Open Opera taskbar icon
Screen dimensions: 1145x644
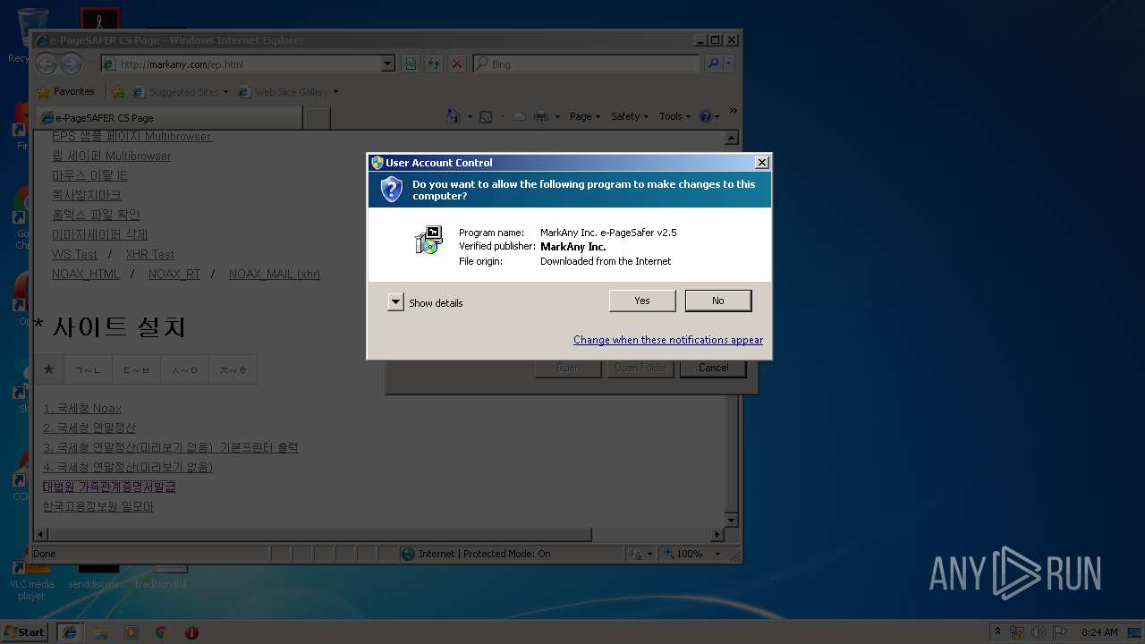click(191, 632)
